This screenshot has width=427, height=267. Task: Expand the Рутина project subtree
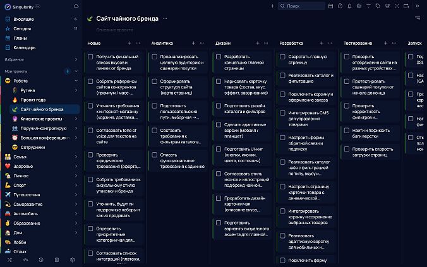(76, 90)
